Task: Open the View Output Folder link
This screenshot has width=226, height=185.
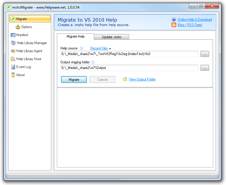Action: point(142,79)
